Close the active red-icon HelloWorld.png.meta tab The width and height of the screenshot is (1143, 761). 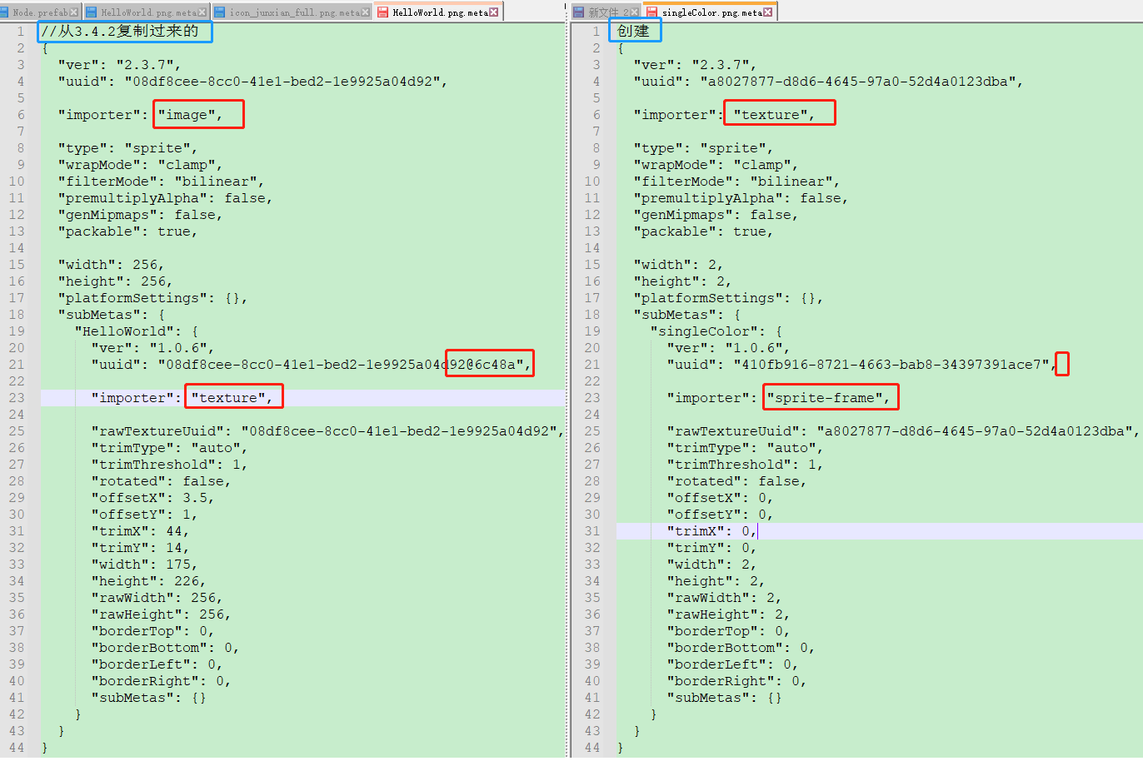pos(494,12)
